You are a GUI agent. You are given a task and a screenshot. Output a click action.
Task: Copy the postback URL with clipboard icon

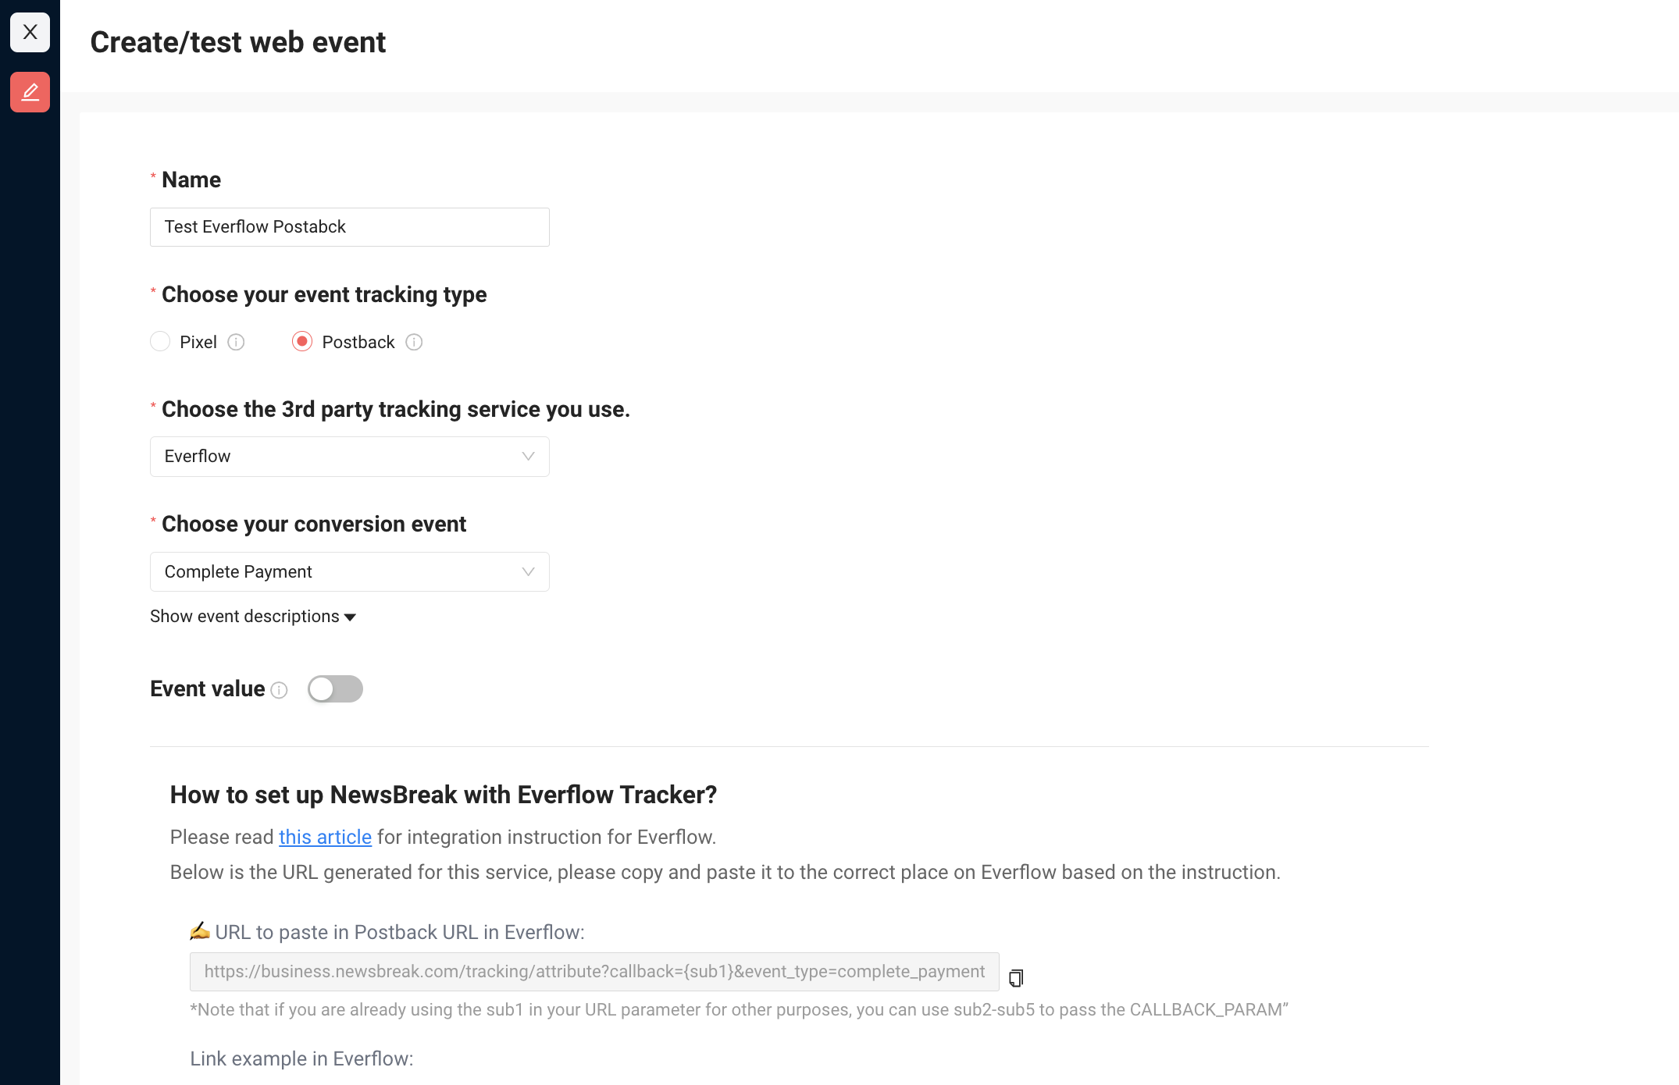coord(1015,977)
